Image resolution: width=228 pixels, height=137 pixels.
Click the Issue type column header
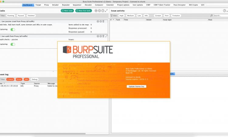185,20
